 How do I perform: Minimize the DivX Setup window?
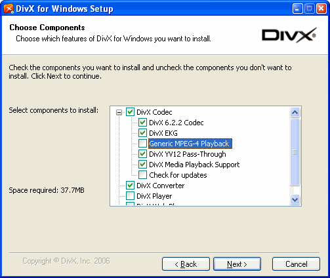[297, 9]
